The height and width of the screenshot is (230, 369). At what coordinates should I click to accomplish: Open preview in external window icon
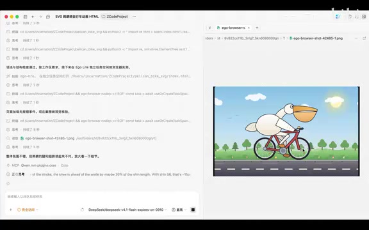click(x=365, y=38)
